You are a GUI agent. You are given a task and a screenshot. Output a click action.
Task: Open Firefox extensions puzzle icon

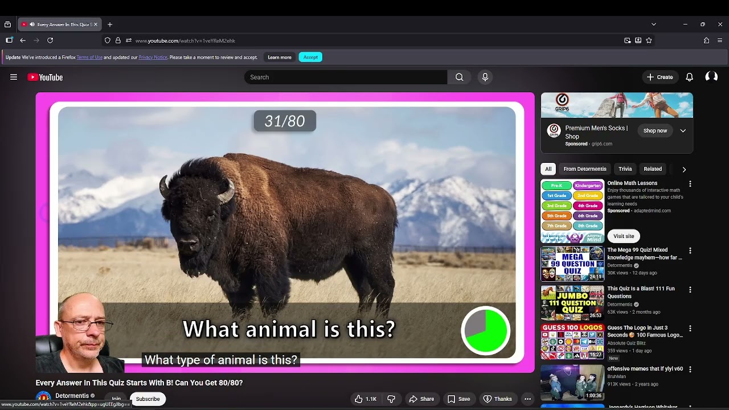click(x=706, y=40)
